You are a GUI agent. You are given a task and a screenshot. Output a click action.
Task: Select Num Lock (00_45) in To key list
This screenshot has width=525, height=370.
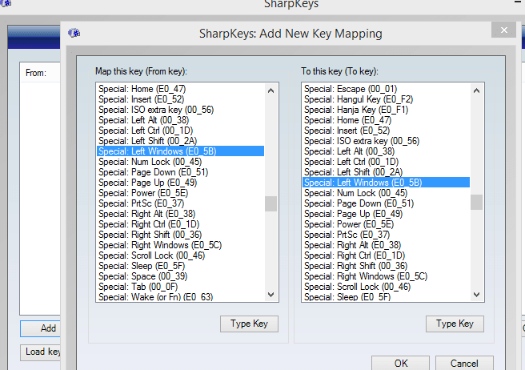point(386,193)
